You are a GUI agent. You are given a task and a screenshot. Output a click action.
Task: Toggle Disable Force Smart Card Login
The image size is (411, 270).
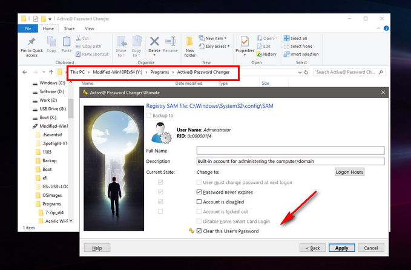(x=199, y=221)
